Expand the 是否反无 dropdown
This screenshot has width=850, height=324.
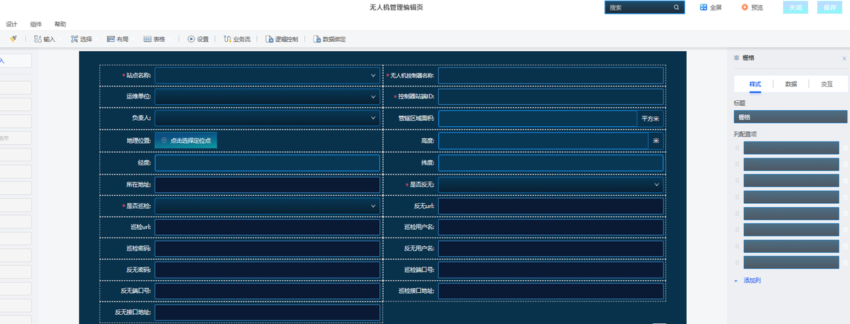tap(551, 185)
